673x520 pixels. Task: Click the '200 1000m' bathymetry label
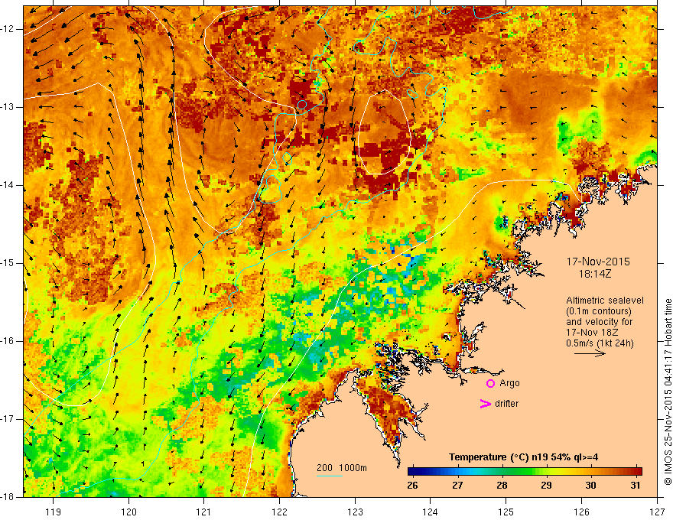coord(342,468)
